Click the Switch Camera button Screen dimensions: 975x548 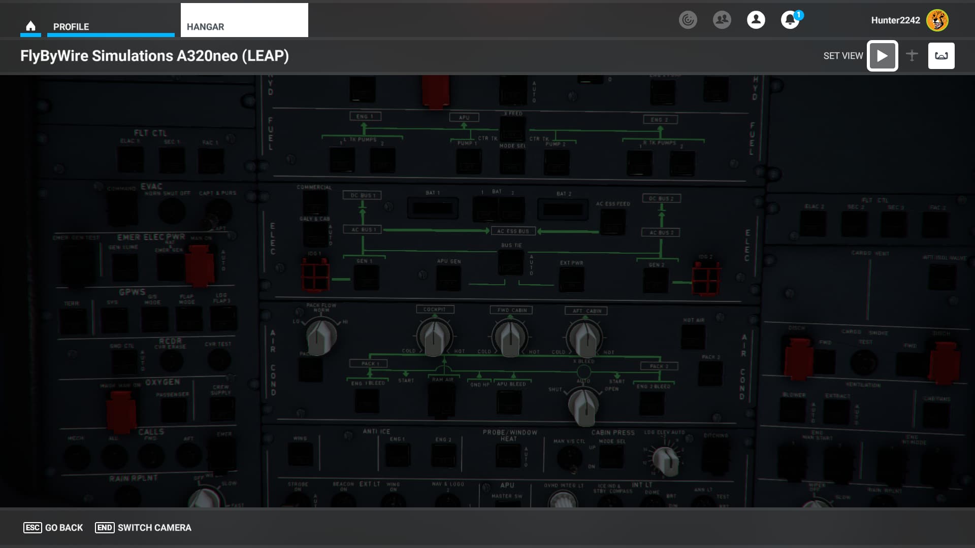click(x=143, y=528)
